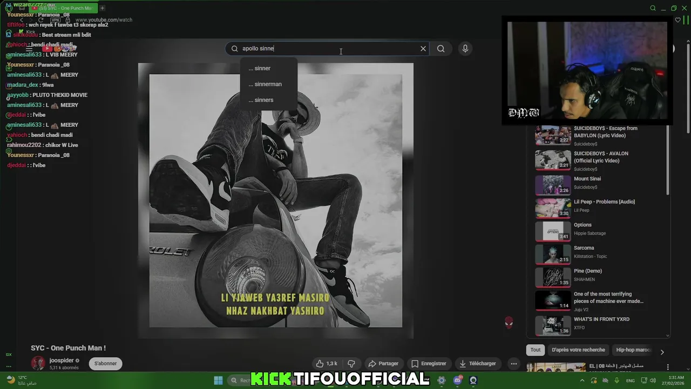691x389 pixels.
Task: Click the GX icon in the browser sidebar
Action: pyautogui.click(x=9, y=354)
